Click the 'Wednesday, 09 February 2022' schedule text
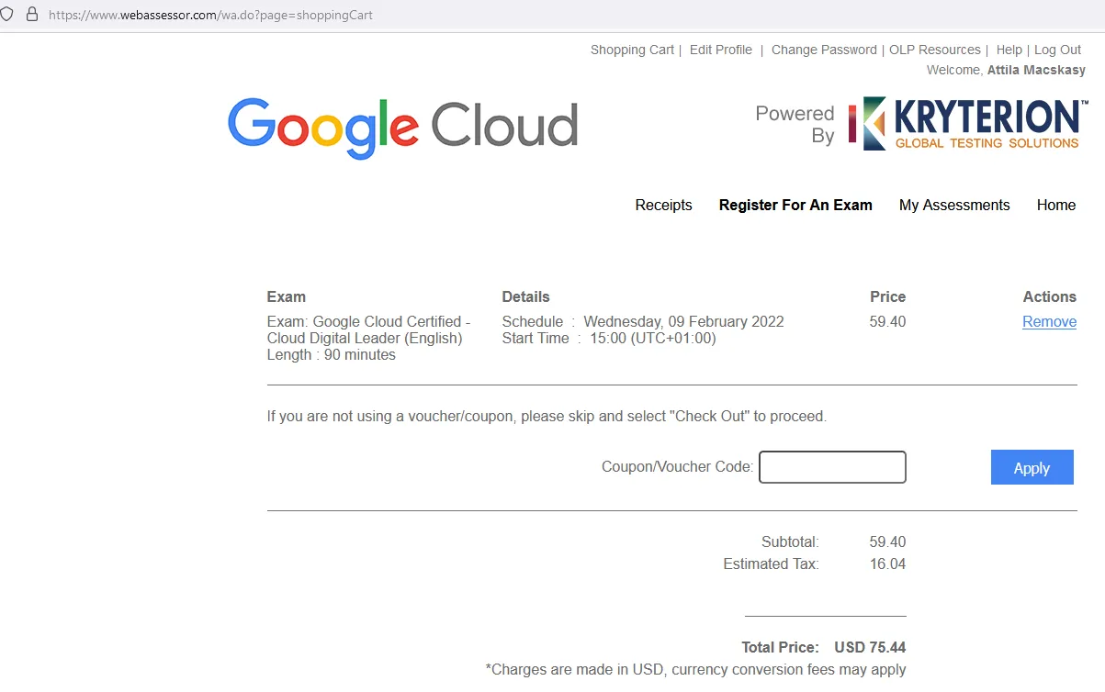The height and width of the screenshot is (692, 1105). (683, 321)
